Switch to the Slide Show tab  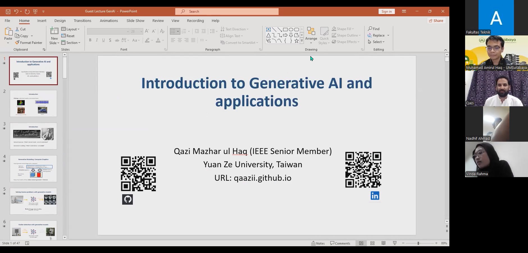[135, 21]
